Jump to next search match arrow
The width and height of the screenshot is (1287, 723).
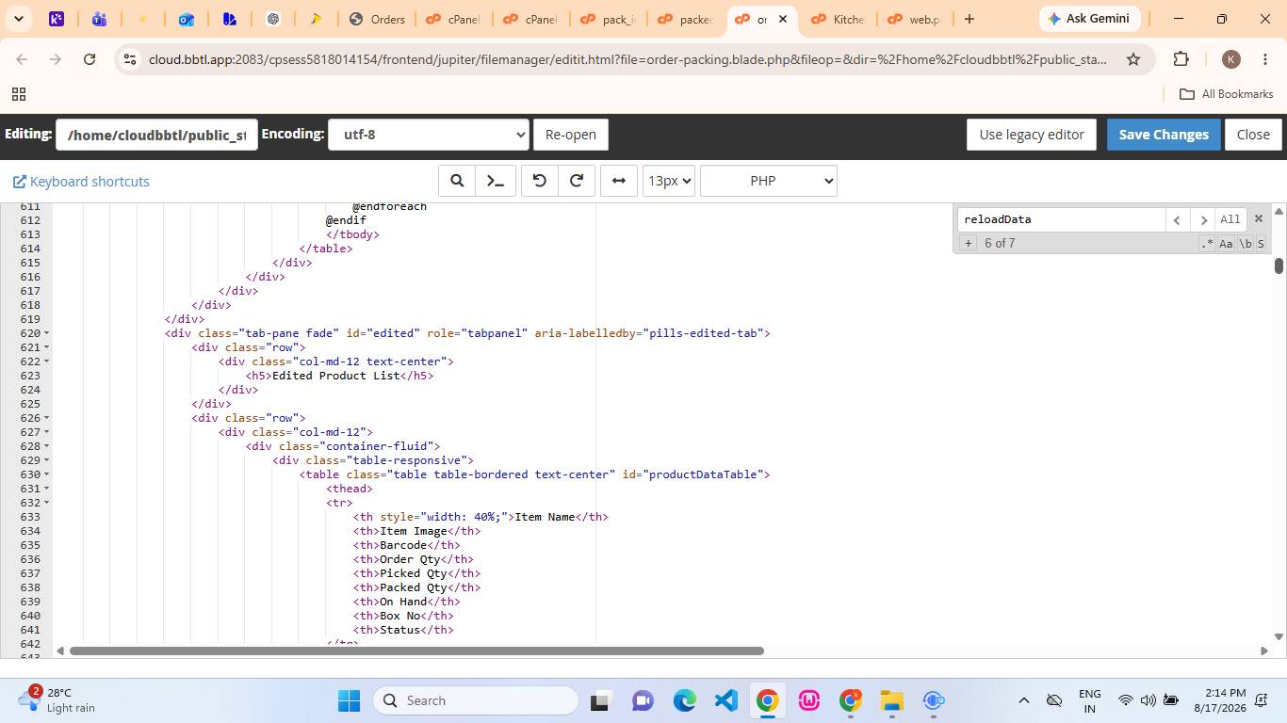[1201, 219]
